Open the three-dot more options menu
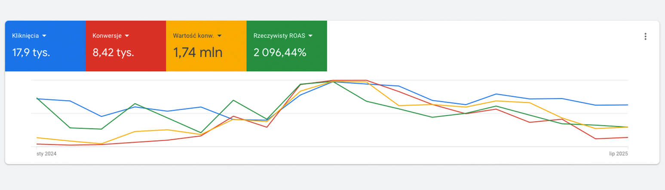 tap(645, 37)
